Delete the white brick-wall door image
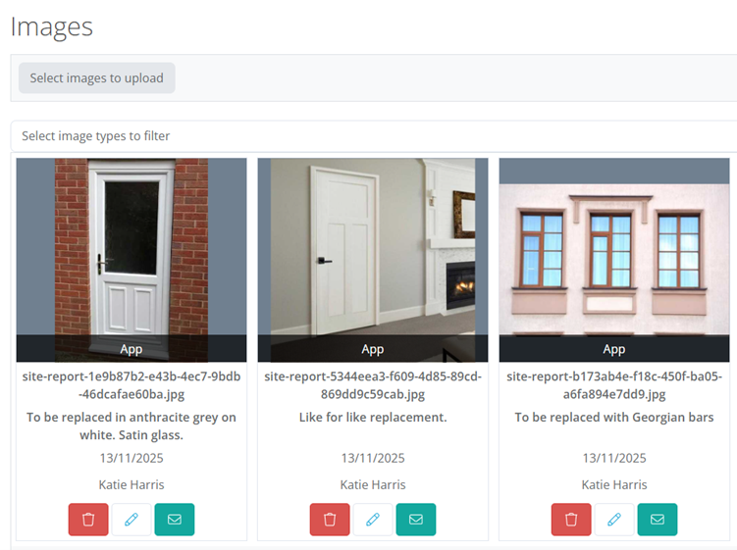The image size is (737, 550). click(x=88, y=520)
